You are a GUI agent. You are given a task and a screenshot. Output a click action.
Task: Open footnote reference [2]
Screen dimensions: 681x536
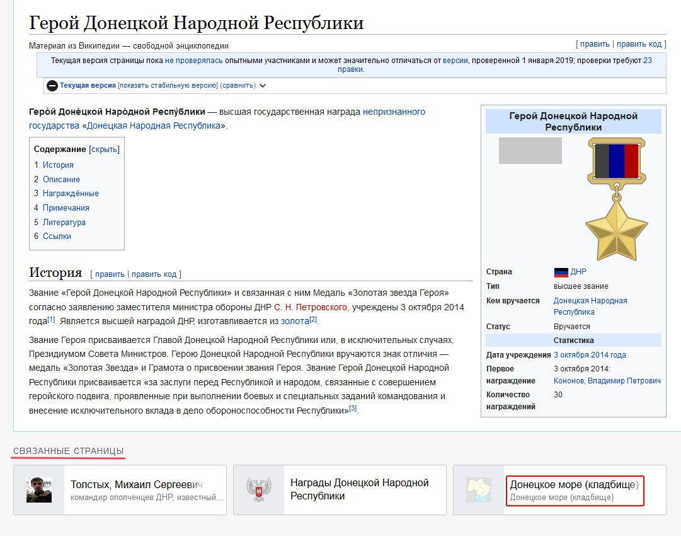[313, 320]
